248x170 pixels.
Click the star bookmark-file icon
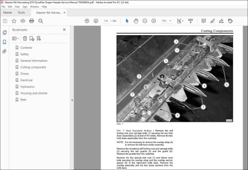[14, 21]
